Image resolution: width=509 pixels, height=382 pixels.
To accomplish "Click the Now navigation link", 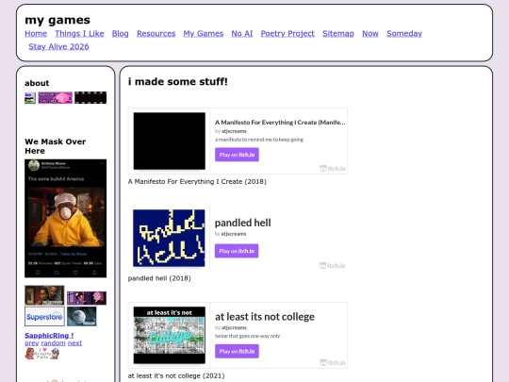I will [370, 33].
